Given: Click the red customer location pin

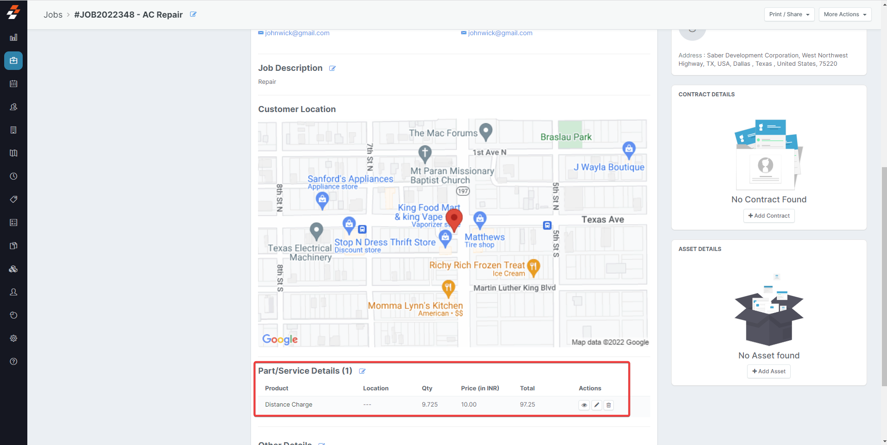Looking at the screenshot, I should click(454, 219).
